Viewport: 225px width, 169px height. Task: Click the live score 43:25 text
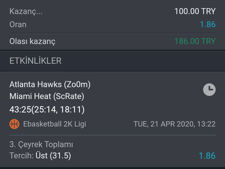tap(20, 109)
